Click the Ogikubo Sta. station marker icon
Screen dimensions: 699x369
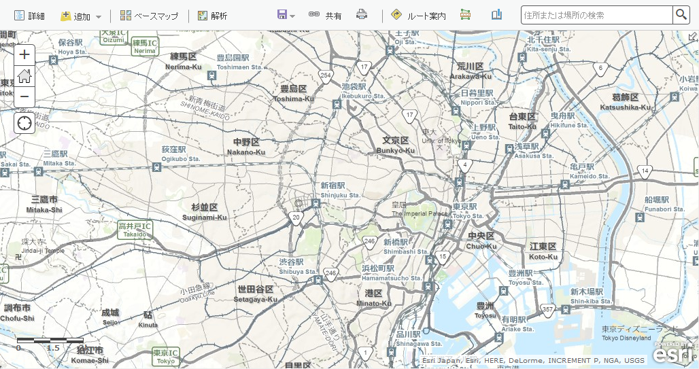click(156, 167)
